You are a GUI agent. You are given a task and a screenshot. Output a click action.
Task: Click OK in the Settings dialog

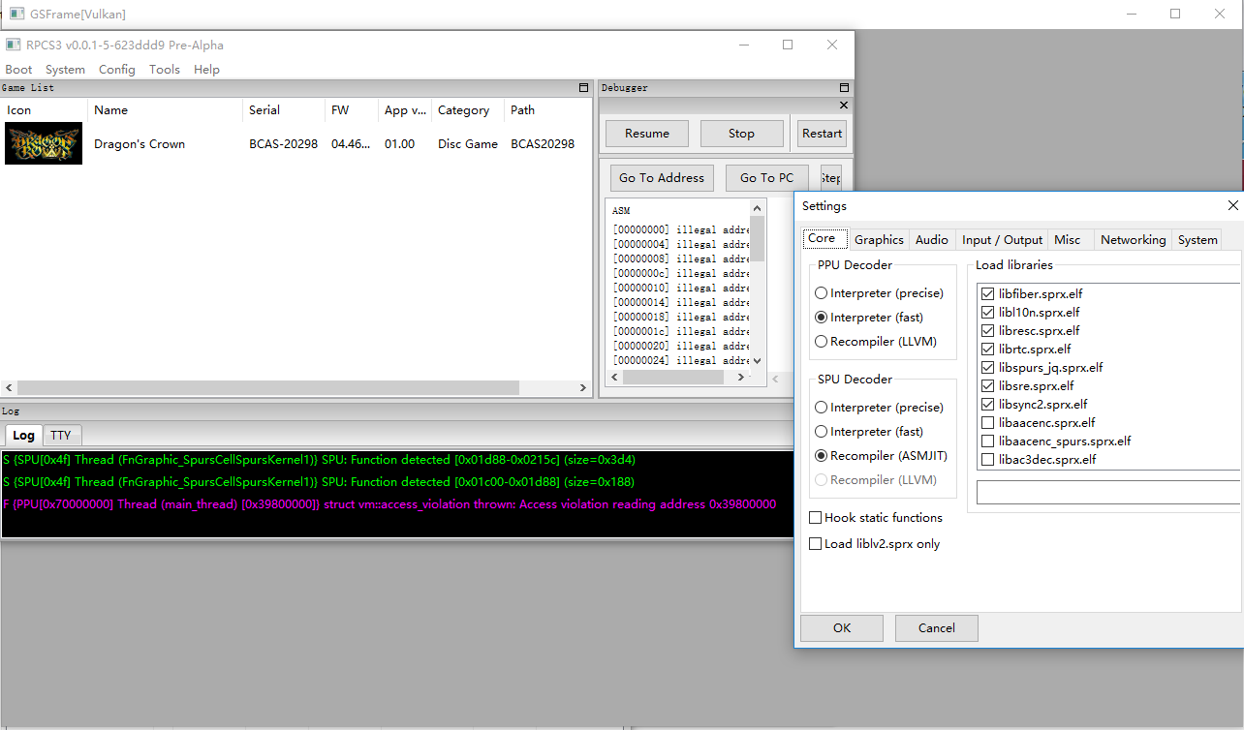point(842,628)
